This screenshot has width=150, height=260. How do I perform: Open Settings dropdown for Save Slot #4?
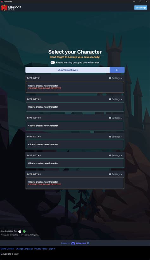[x=116, y=136]
